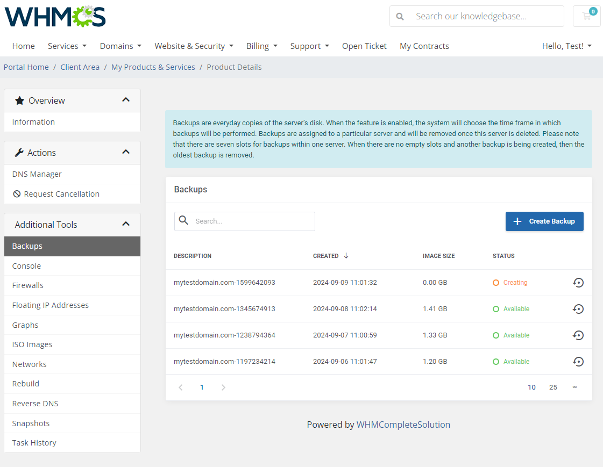603x467 pixels.
Task: Collapse the Overview sidebar panel
Action: (x=126, y=100)
